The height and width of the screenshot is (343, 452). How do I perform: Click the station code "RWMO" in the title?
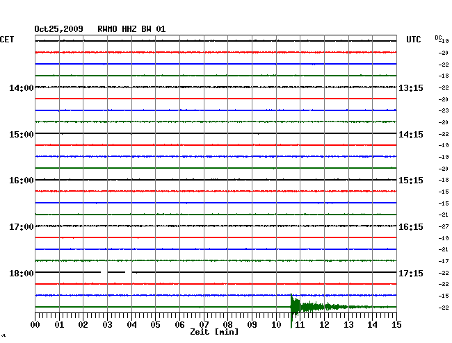(107, 29)
